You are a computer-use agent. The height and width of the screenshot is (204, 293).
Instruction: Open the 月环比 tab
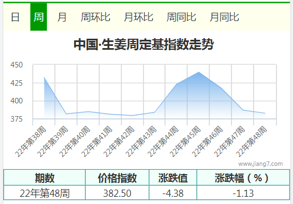click(138, 17)
